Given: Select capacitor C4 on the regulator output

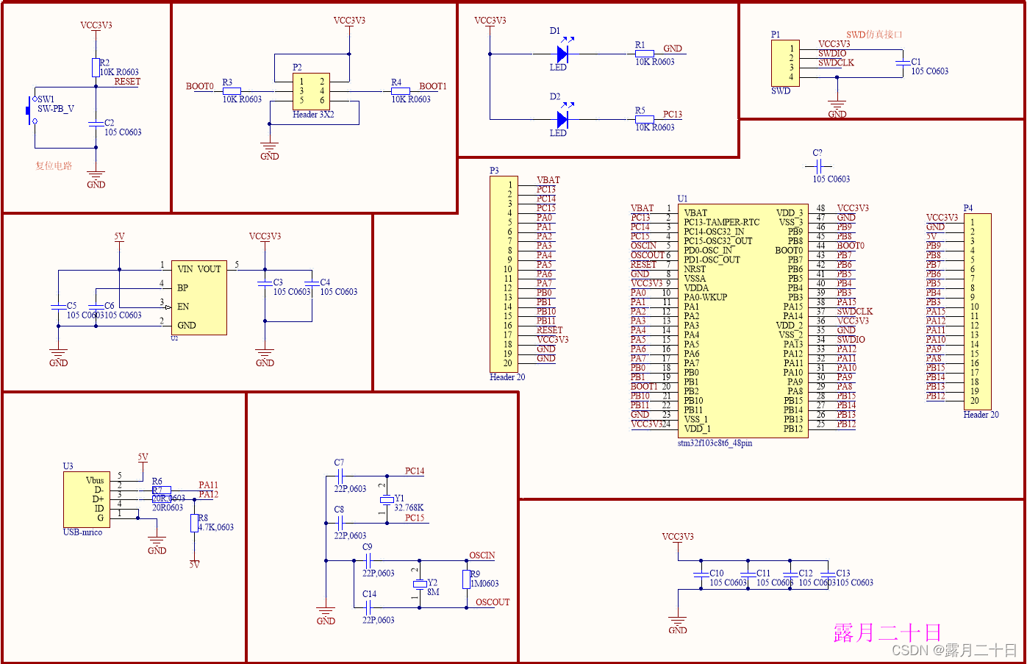Looking at the screenshot, I should click(312, 283).
